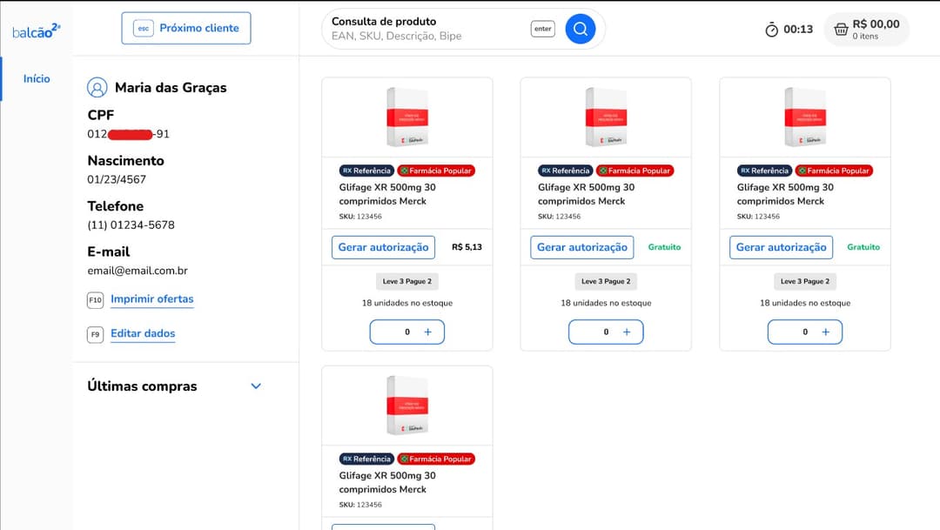The image size is (940, 530).
Task: Click the R$ 5,13 price label
Action: [x=467, y=247]
